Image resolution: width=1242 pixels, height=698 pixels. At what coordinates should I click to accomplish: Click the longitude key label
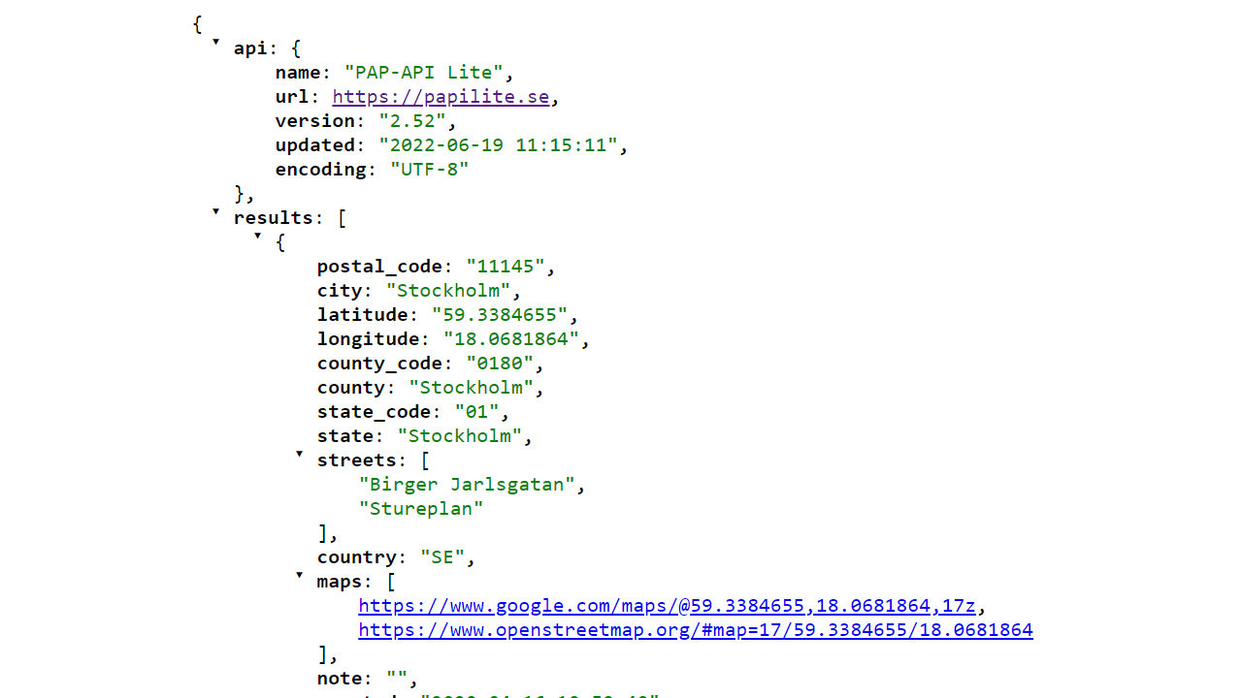pos(369,339)
